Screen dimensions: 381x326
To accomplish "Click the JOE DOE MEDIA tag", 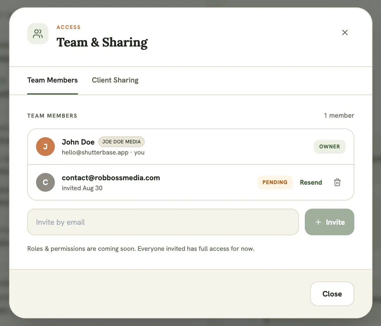I will tap(121, 142).
